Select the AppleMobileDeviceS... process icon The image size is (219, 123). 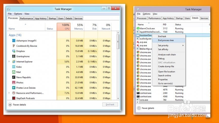tap(138, 32)
